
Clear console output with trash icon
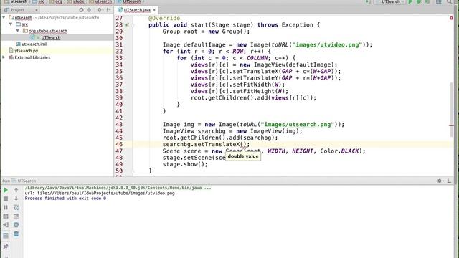pyautogui.click(x=16, y=234)
